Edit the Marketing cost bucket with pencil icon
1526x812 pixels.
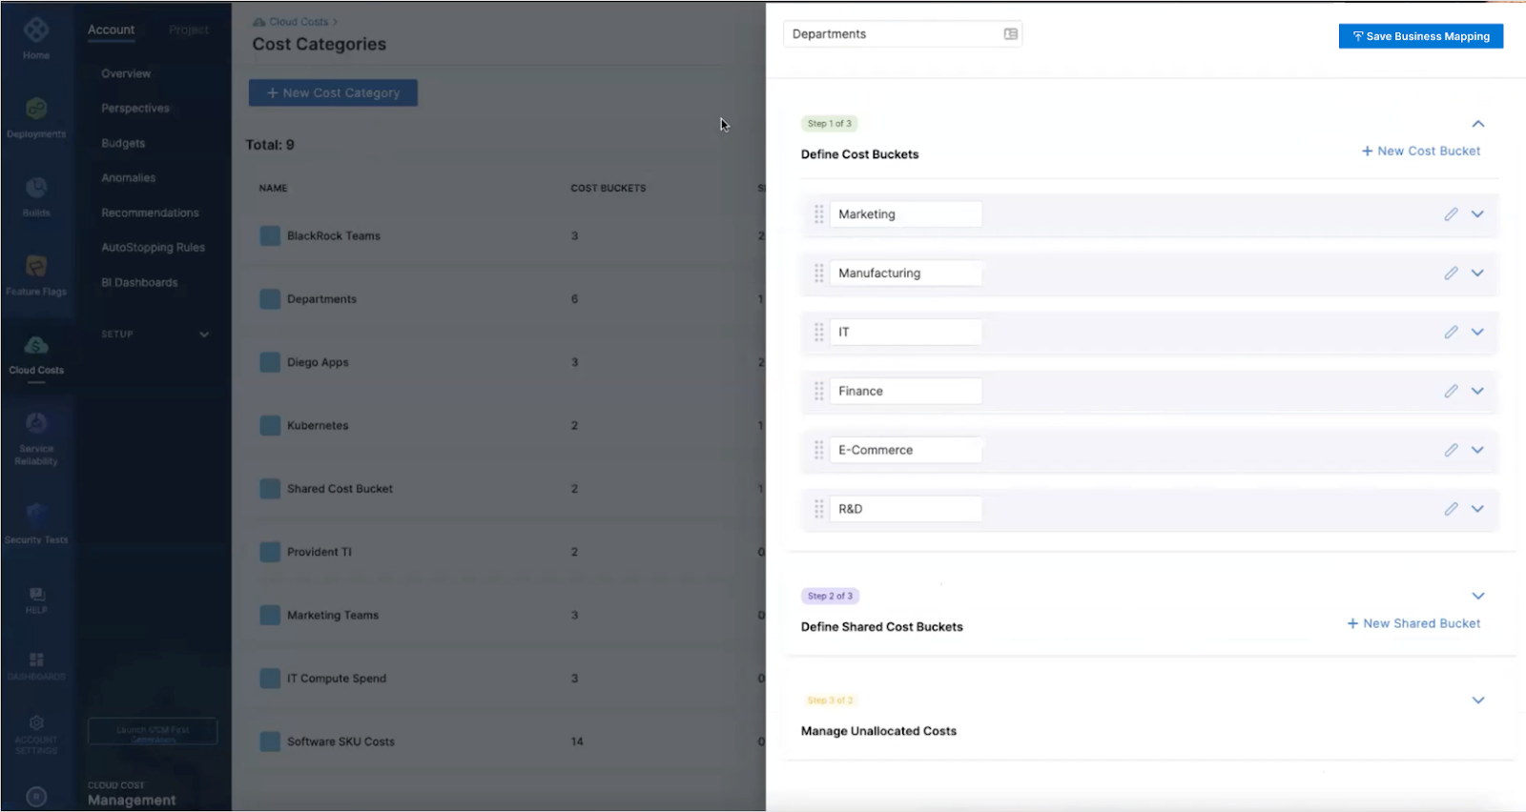tap(1451, 214)
